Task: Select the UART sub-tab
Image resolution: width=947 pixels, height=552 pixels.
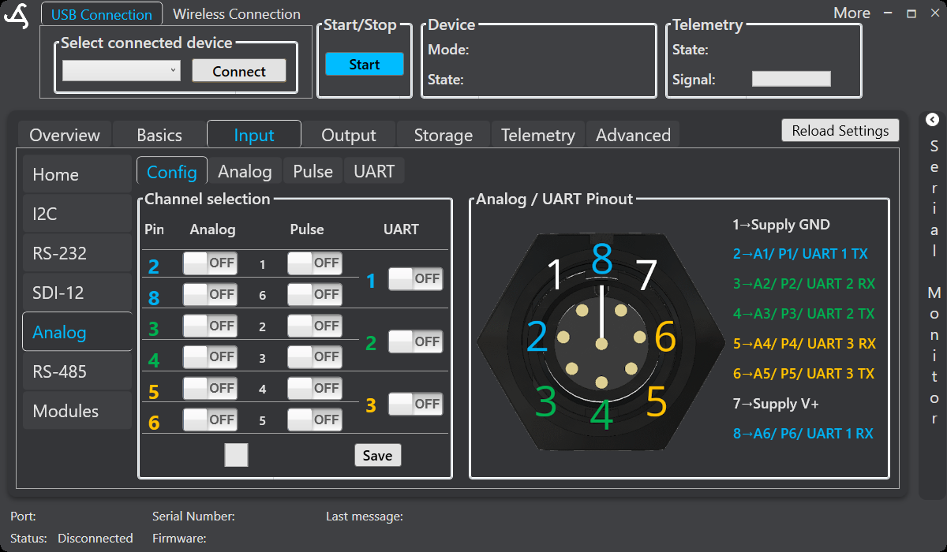Action: [374, 171]
